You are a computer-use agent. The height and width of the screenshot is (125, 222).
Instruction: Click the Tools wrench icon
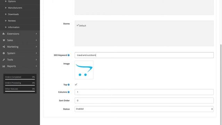point(4,60)
